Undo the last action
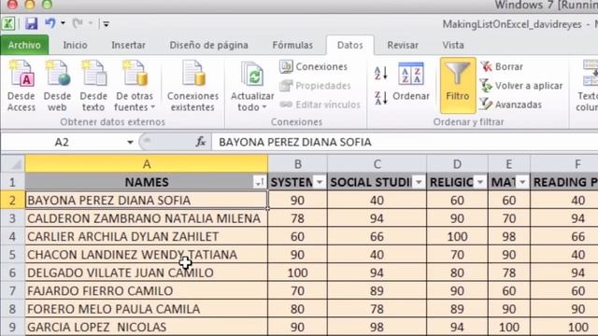Image resolution: width=598 pixels, height=336 pixels. pos(50,23)
